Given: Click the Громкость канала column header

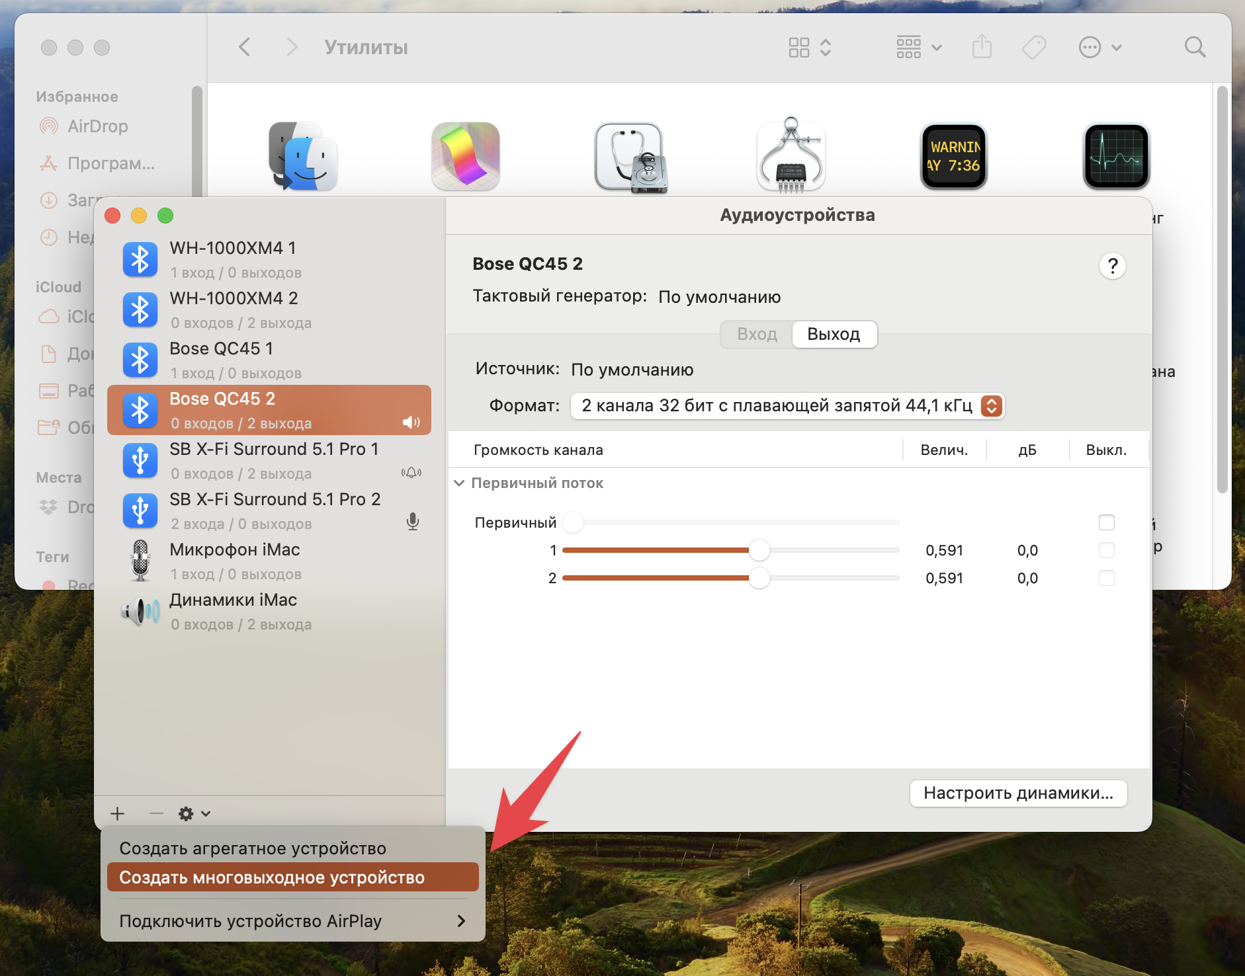Looking at the screenshot, I should [538, 450].
